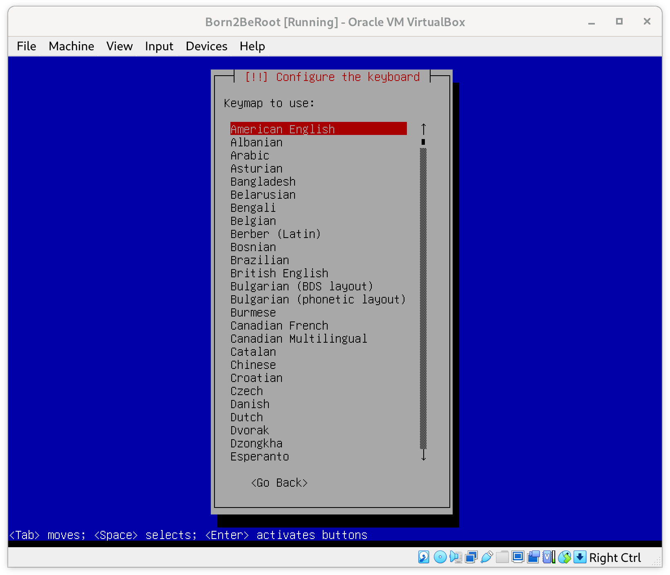Open the View menu

click(x=120, y=46)
